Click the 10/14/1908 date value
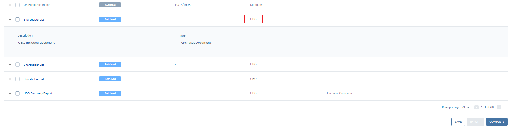Viewport: 510px width, 128px height. [182, 5]
